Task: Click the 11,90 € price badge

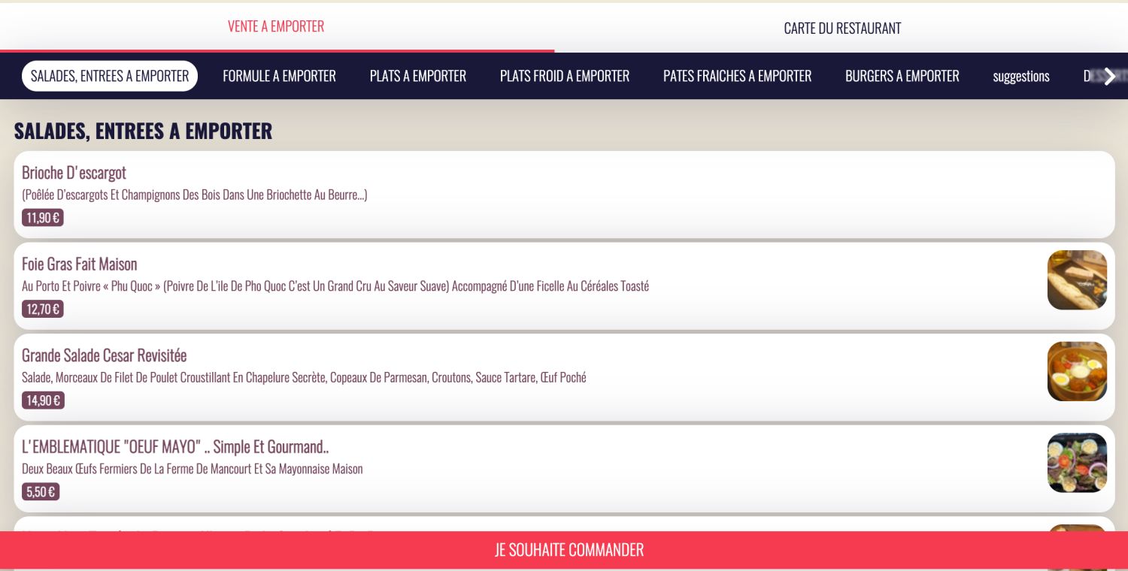Action: [43, 218]
